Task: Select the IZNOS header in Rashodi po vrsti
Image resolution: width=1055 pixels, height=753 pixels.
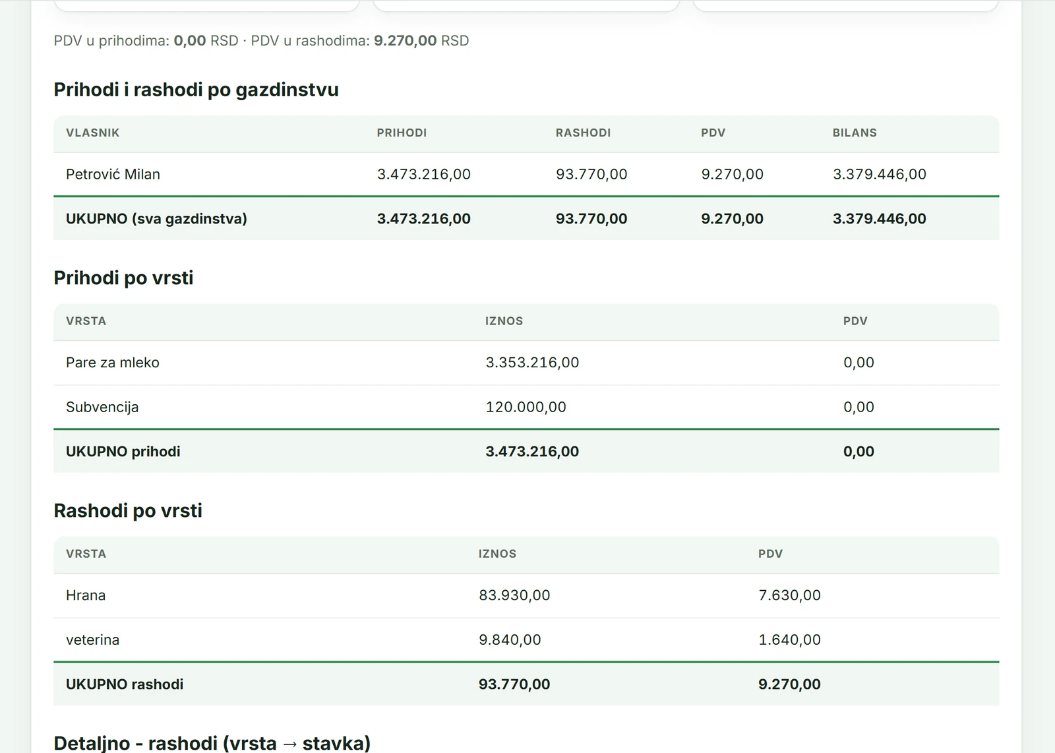Action: click(497, 554)
